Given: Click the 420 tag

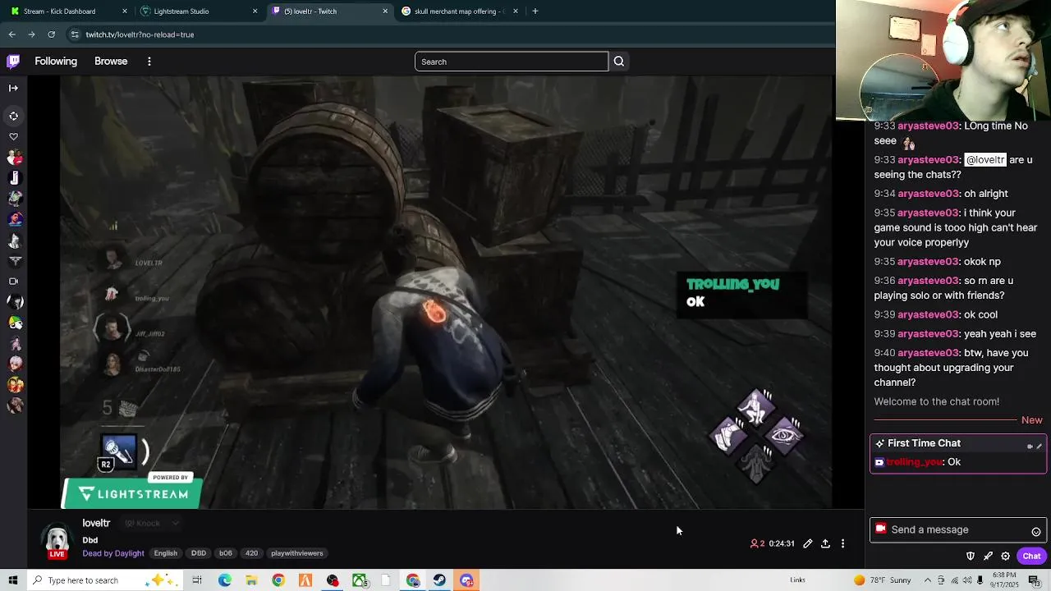Looking at the screenshot, I should pyautogui.click(x=251, y=553).
